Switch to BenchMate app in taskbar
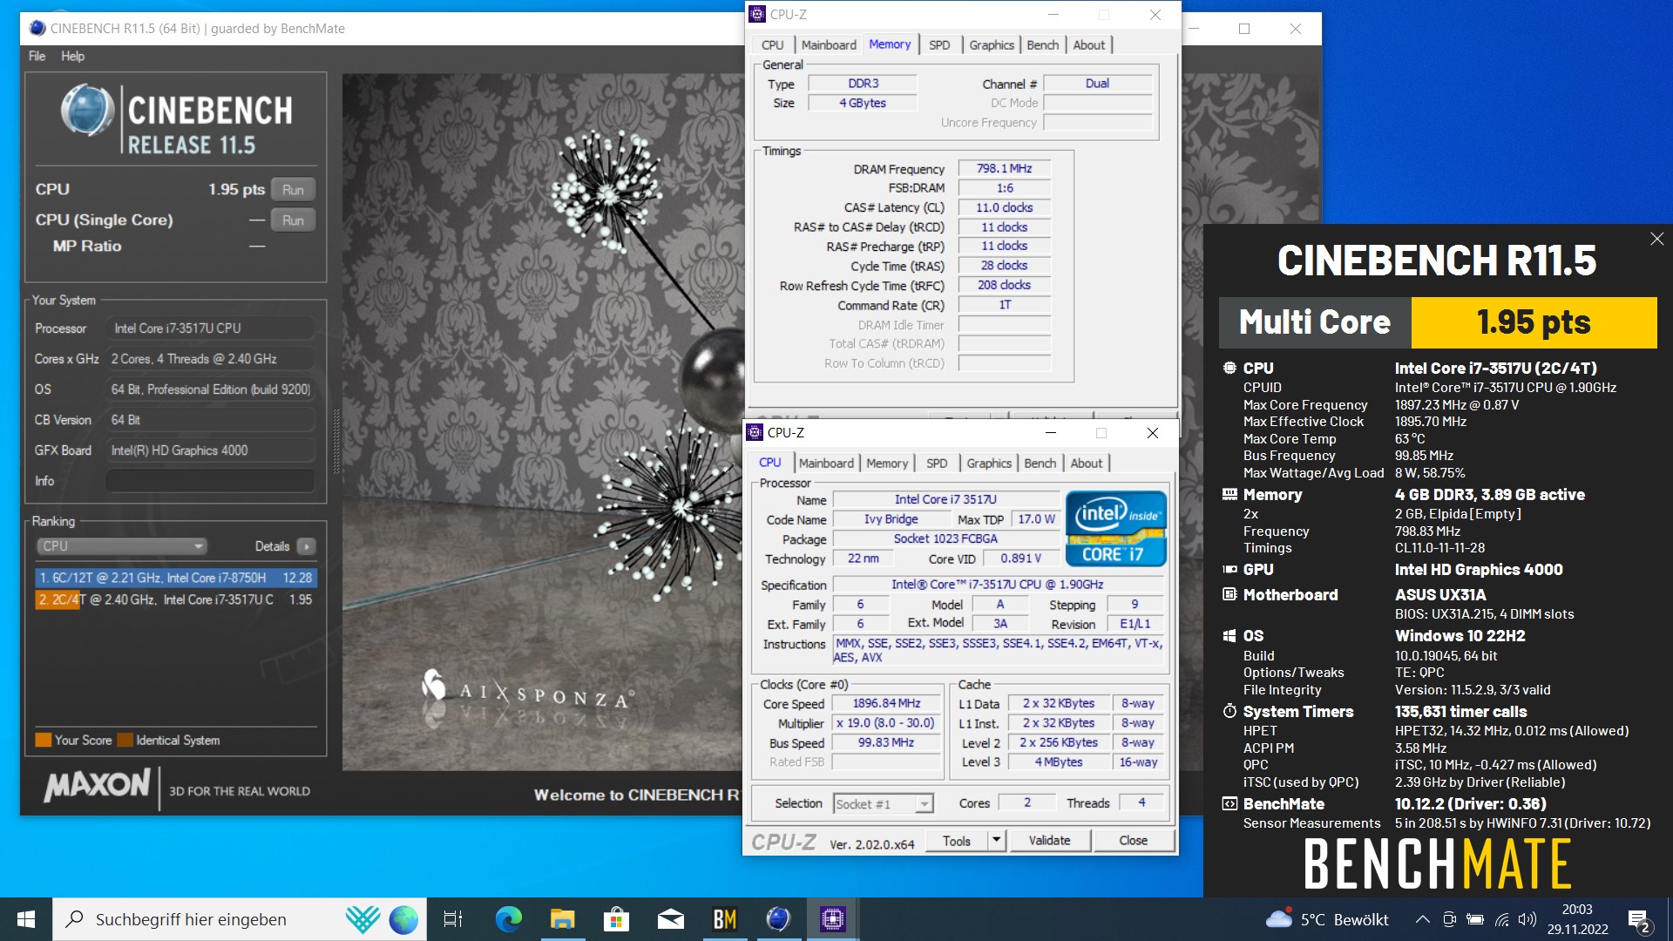 [724, 919]
